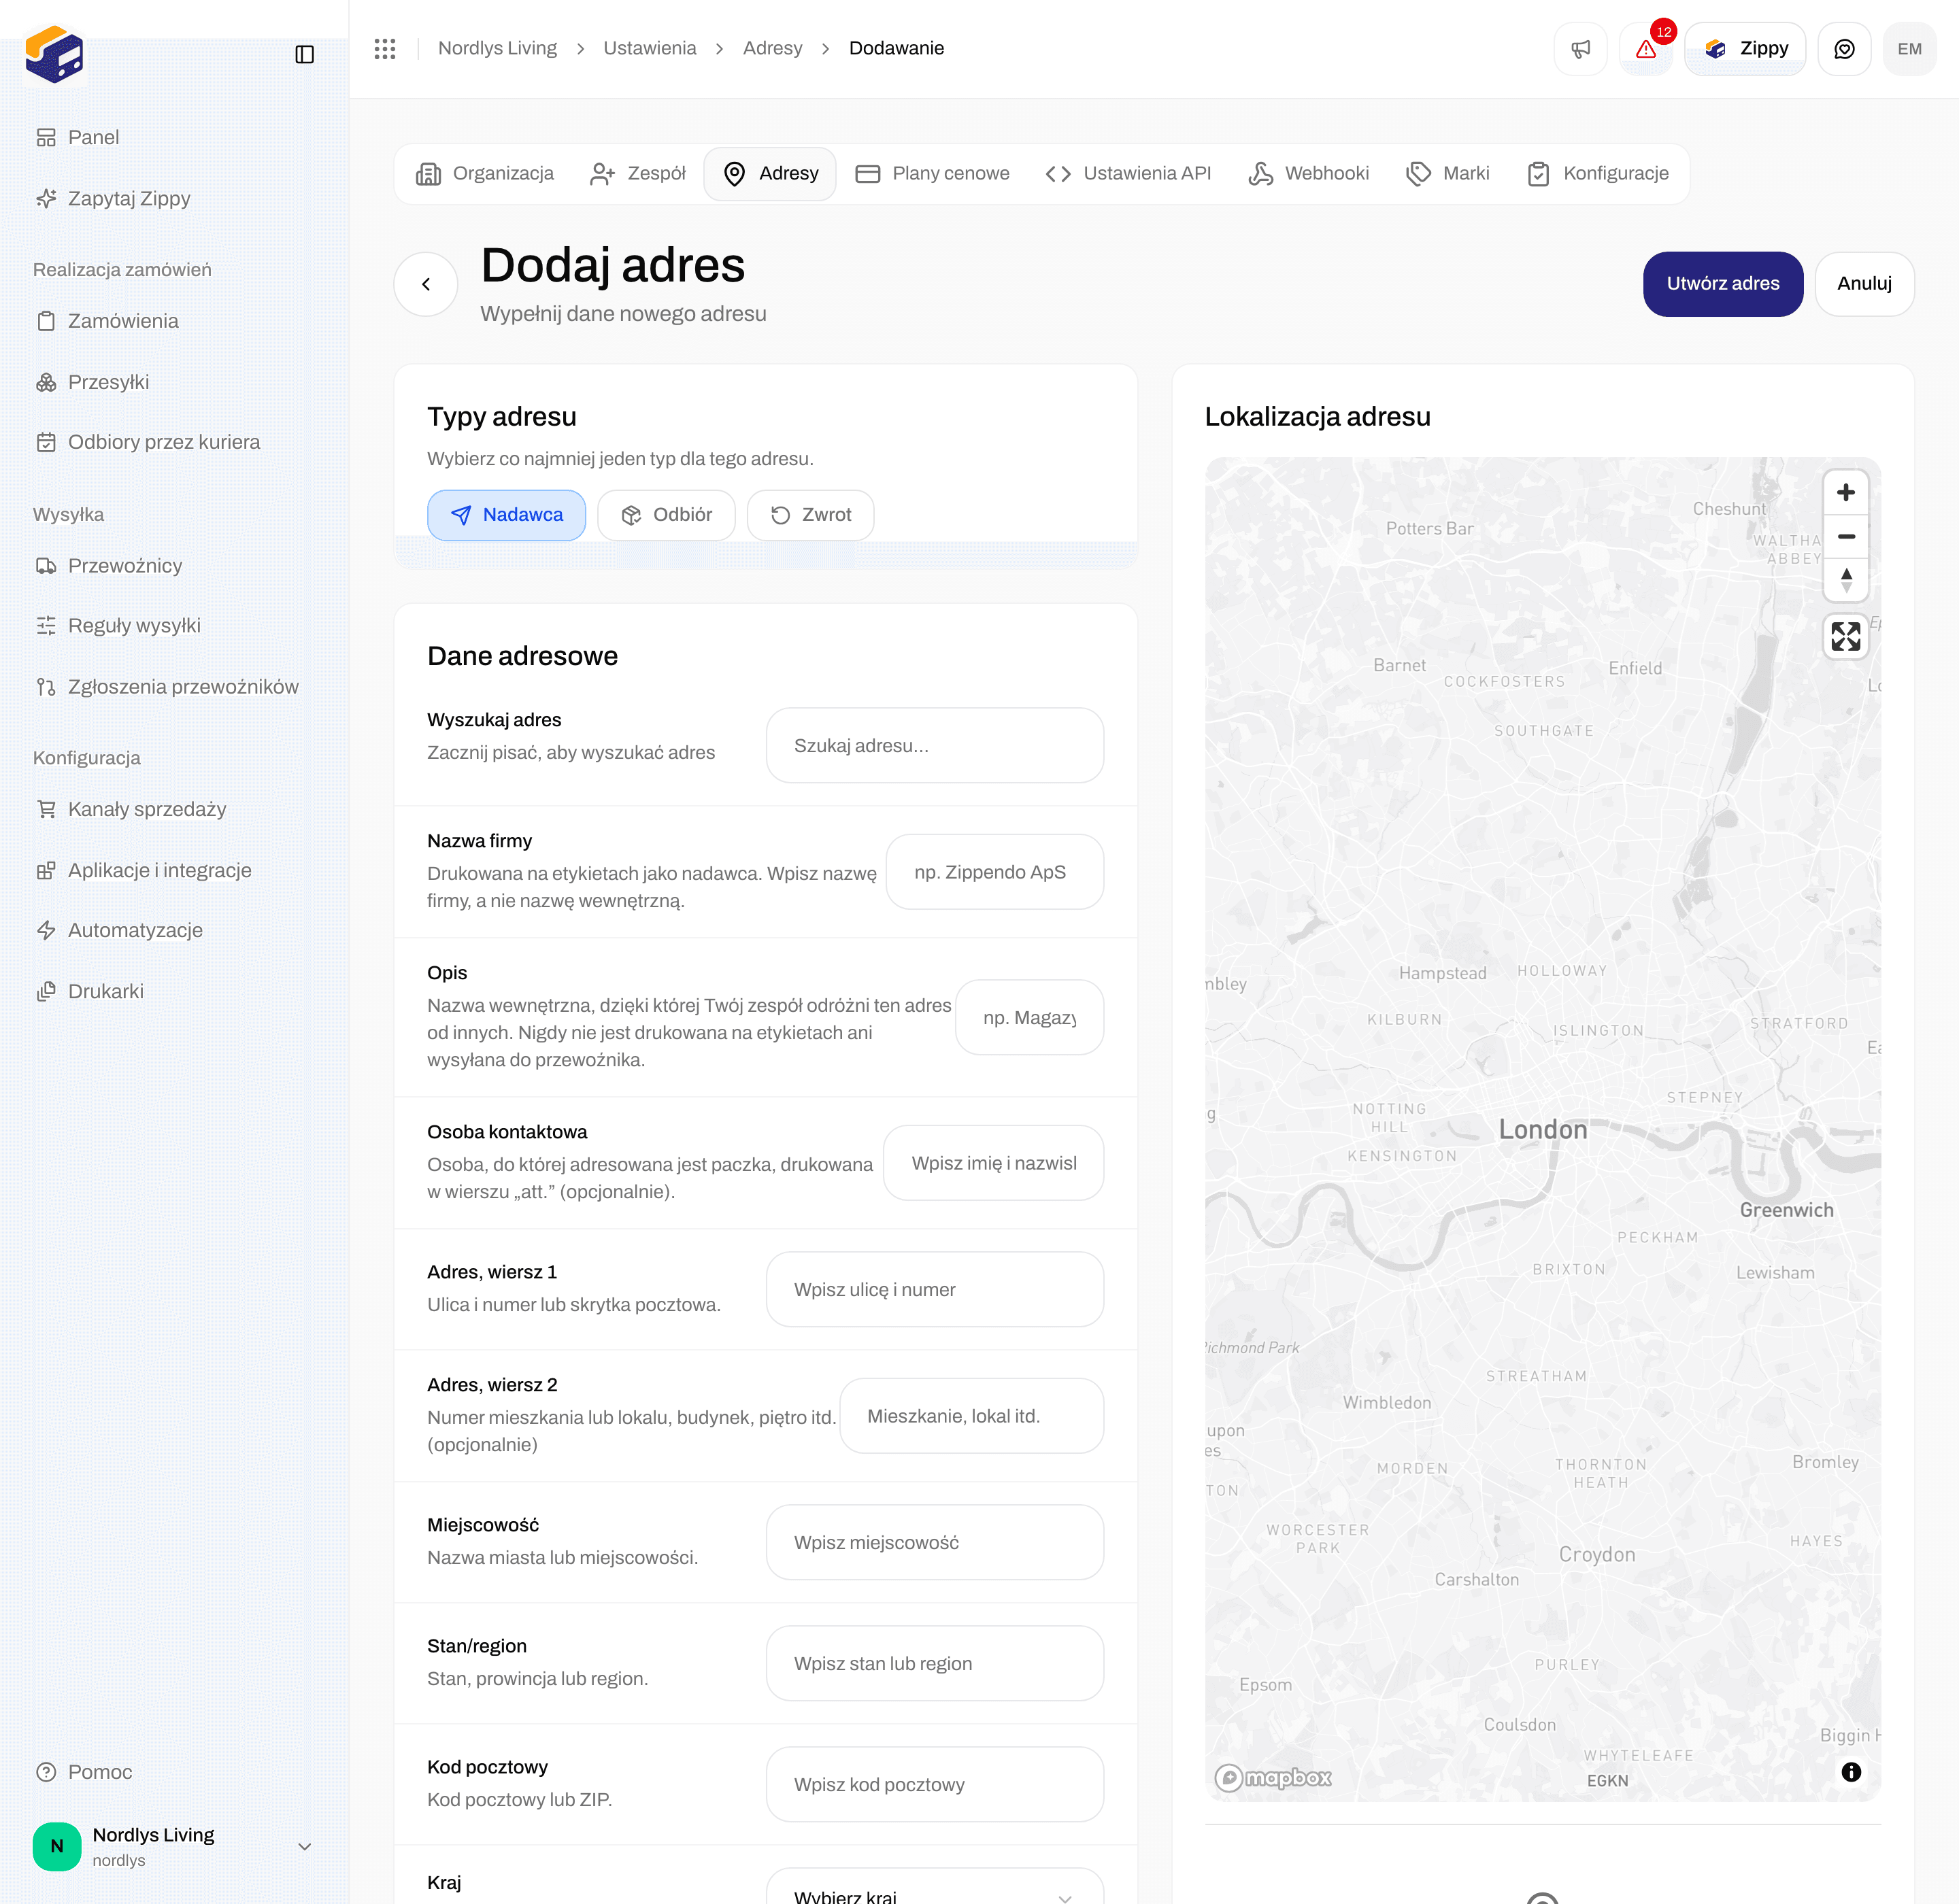Switch to Plany cenowe tab
This screenshot has width=1959, height=1904.
point(933,174)
